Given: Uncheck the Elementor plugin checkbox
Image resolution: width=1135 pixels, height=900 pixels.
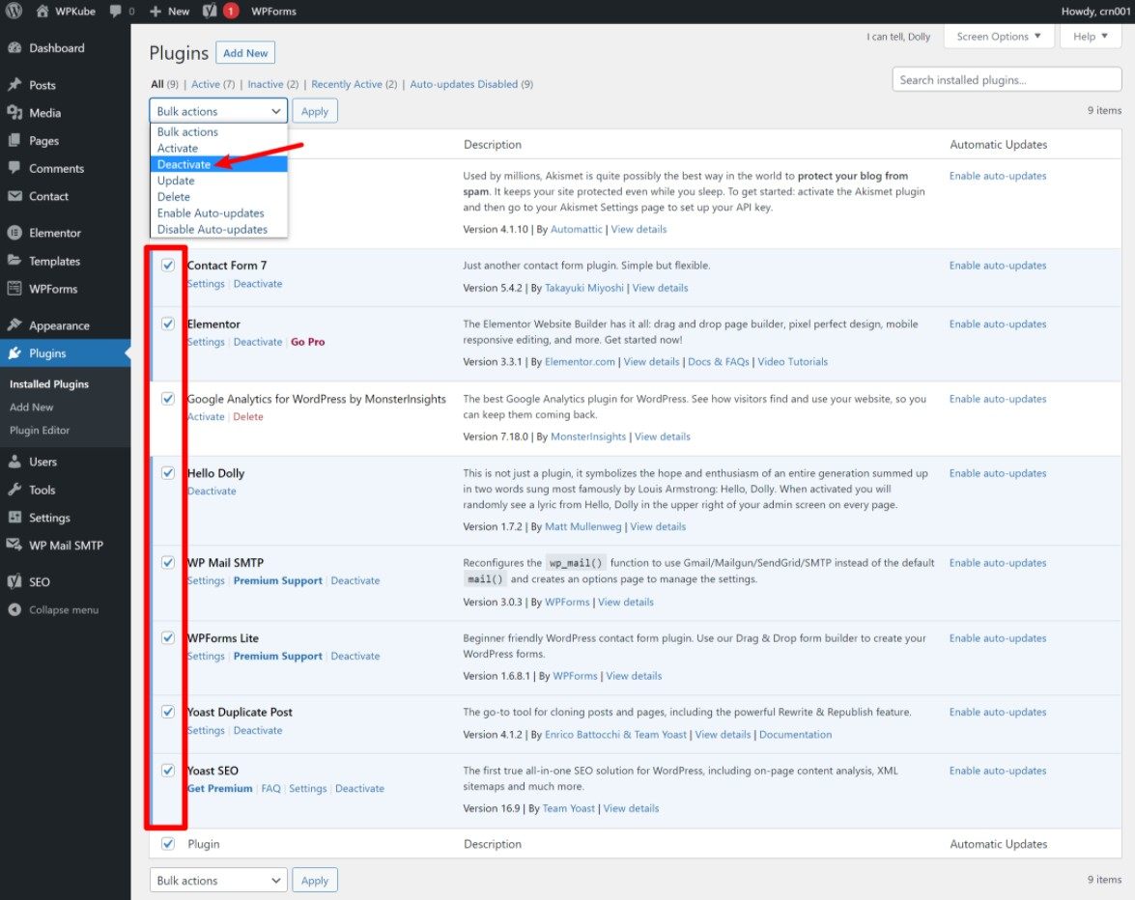Looking at the screenshot, I should (168, 323).
